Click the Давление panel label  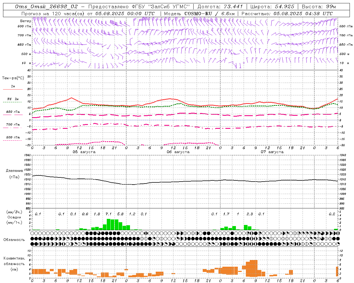[x=14, y=171]
